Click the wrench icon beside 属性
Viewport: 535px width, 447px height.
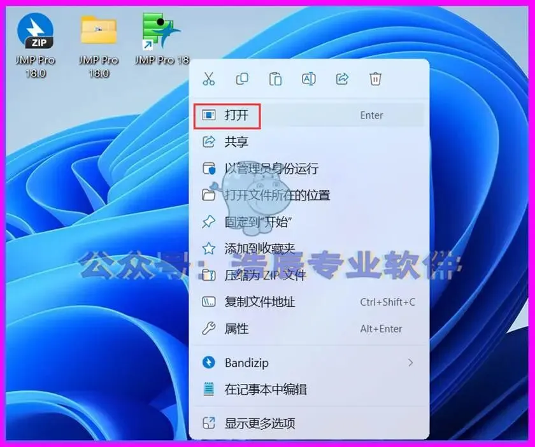[x=208, y=329]
